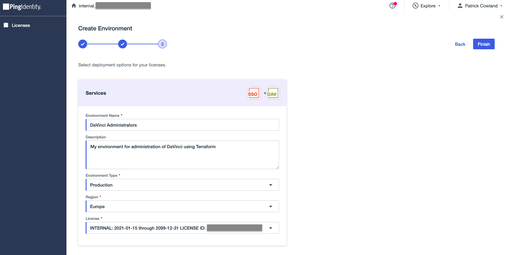Go to the second completed wizard step

pyautogui.click(x=123, y=44)
